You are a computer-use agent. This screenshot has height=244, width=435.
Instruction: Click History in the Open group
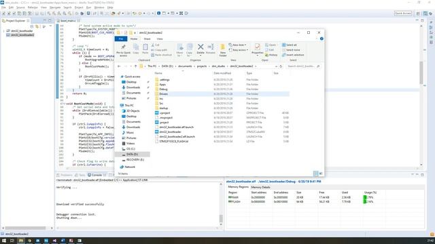(271, 55)
